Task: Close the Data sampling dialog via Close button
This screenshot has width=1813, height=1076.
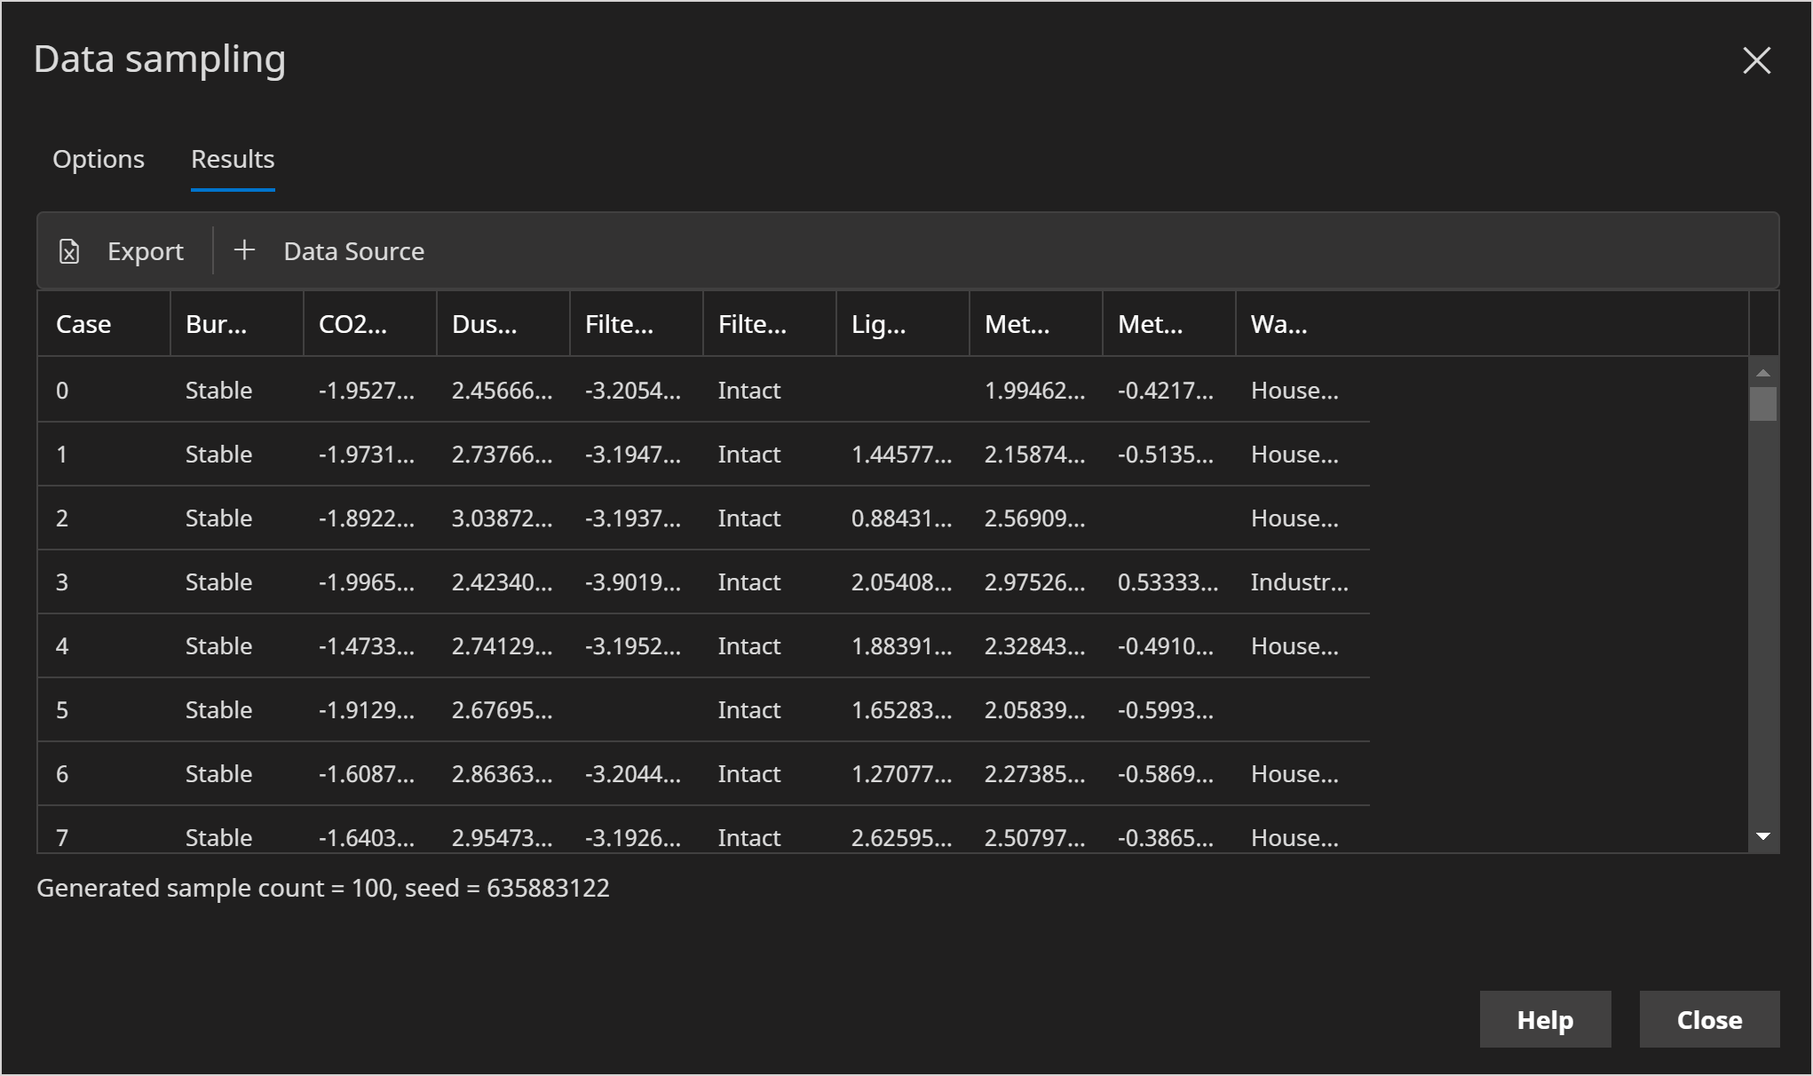Action: click(1708, 1019)
